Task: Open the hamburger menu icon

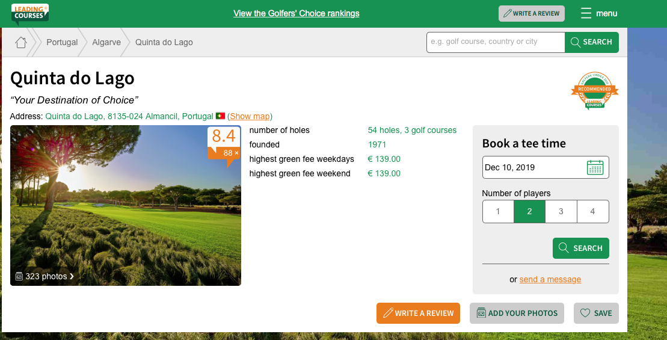Action: click(x=586, y=13)
